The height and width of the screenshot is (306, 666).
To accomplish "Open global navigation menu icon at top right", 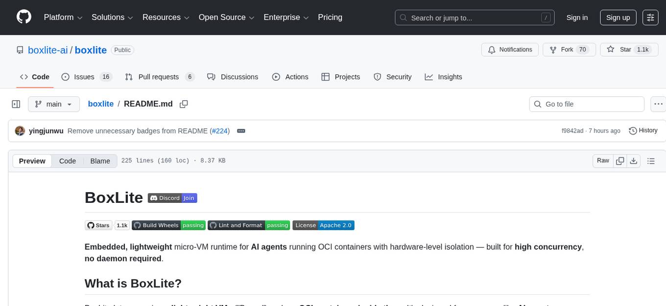I will [x=650, y=18].
